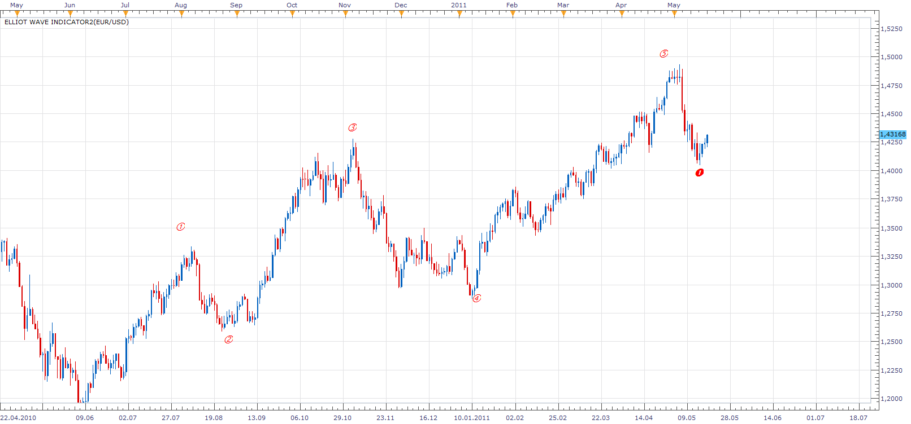This screenshot has height=424, width=911.
Task: Click the 29.10 date axis label
Action: 342,418
